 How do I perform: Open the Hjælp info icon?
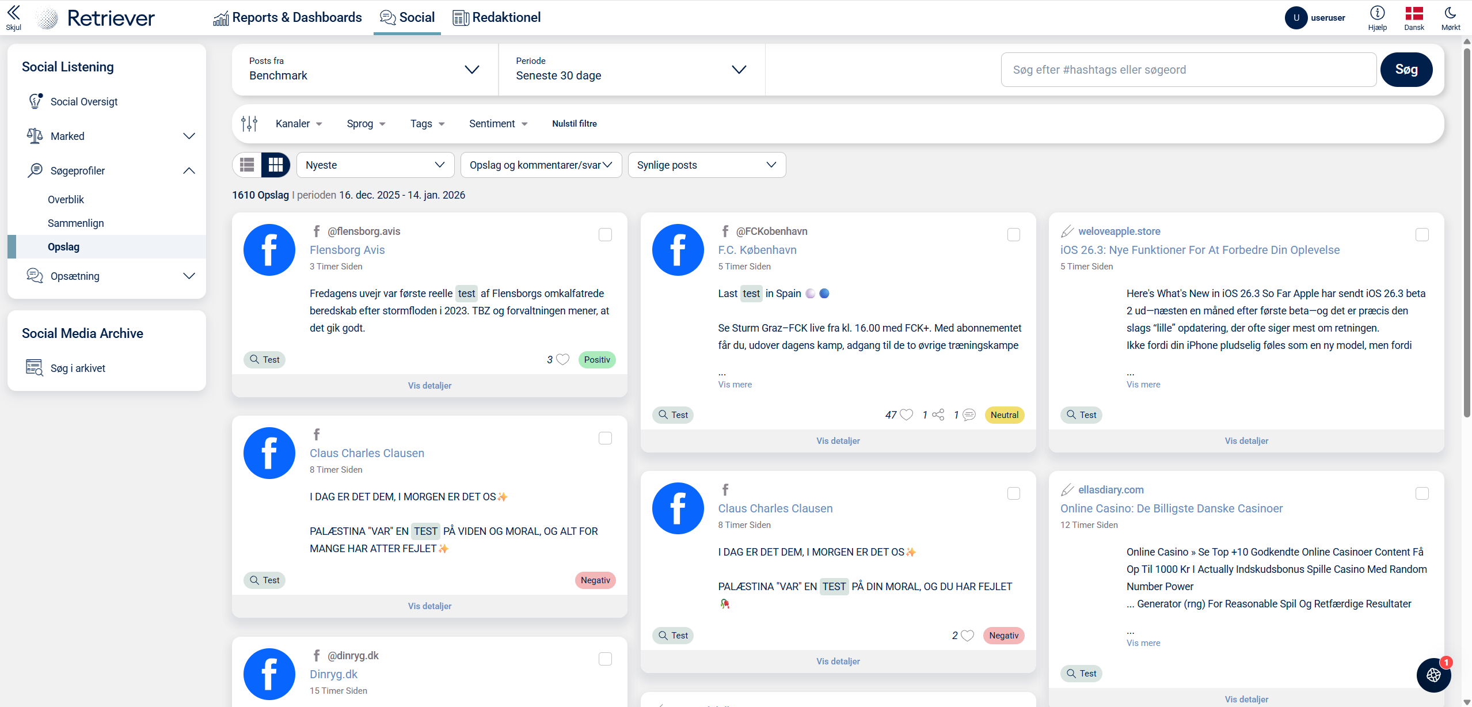click(x=1377, y=13)
